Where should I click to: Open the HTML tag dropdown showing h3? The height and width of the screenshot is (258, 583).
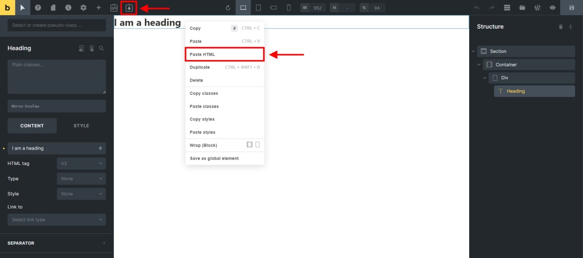[x=81, y=164]
